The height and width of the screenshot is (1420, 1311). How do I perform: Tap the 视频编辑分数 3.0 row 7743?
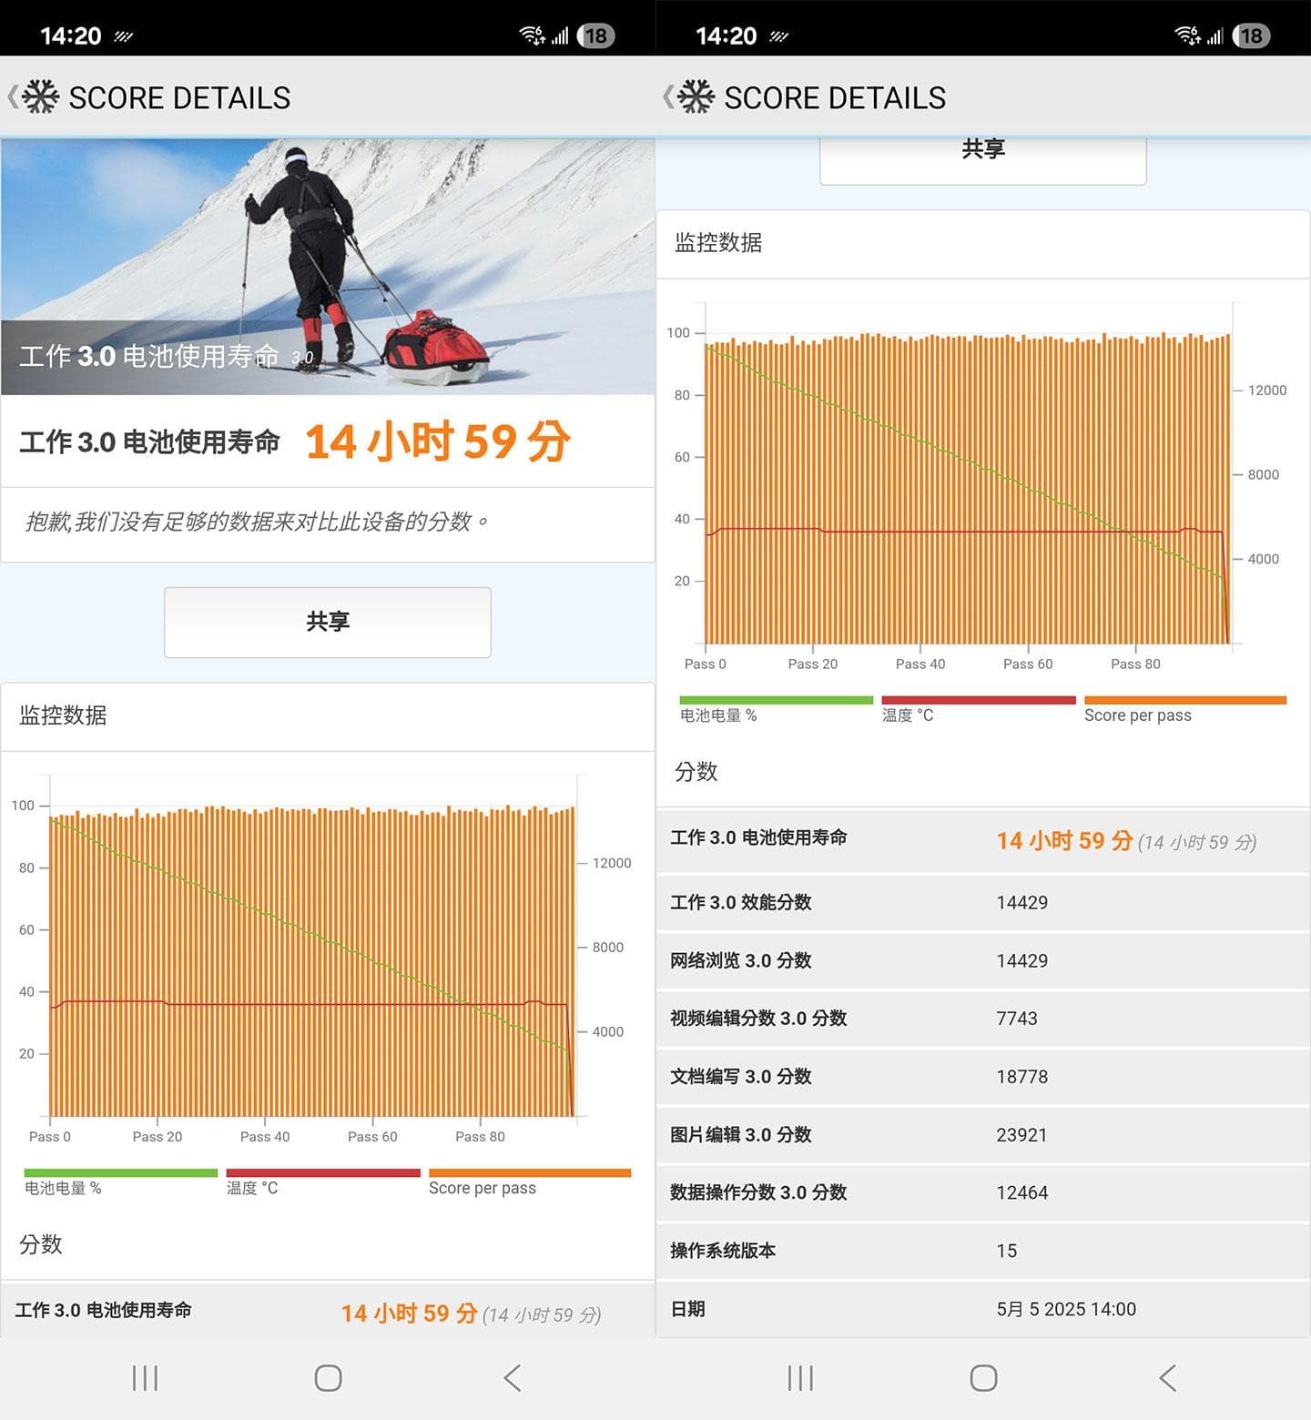[983, 1019]
